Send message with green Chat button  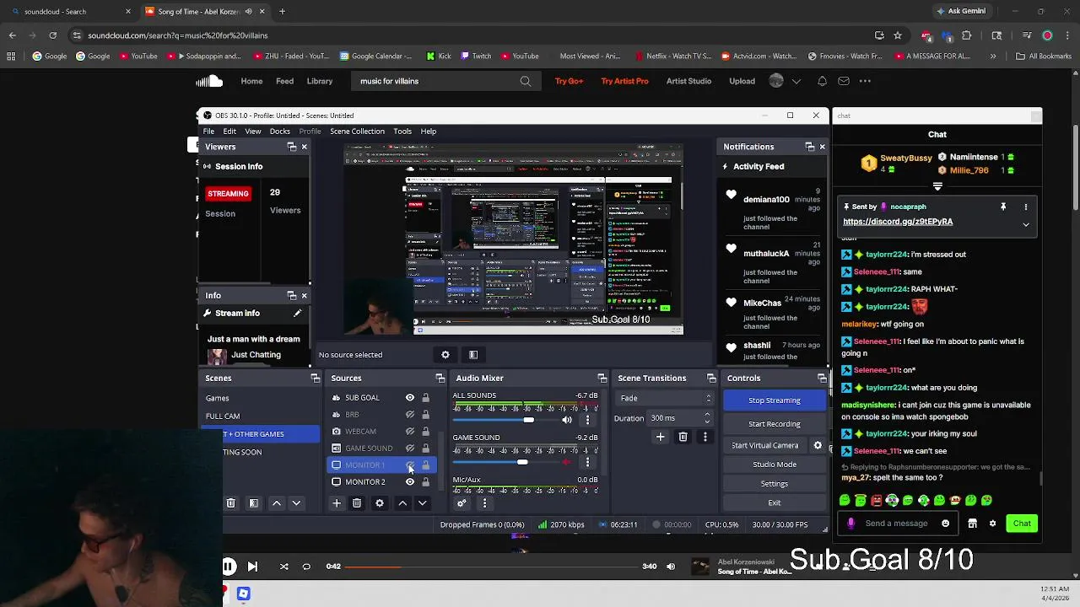click(1022, 524)
